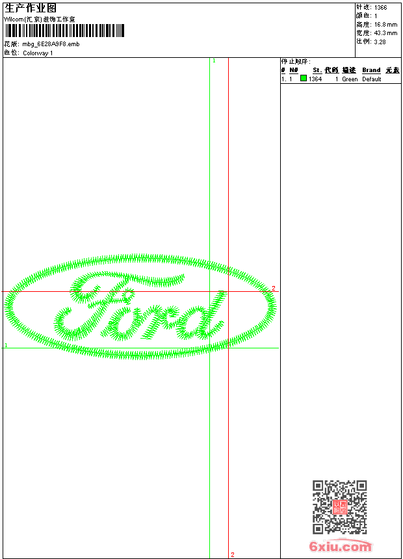The width and height of the screenshot is (403, 559).
Task: Select the '生产作业图' title text
Action: tap(31, 8)
